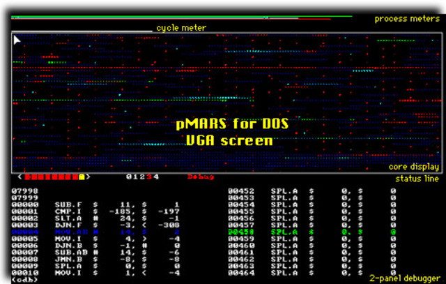Click the left speed arrow on status line
This screenshot has width=446, height=284.
click(x=20, y=177)
